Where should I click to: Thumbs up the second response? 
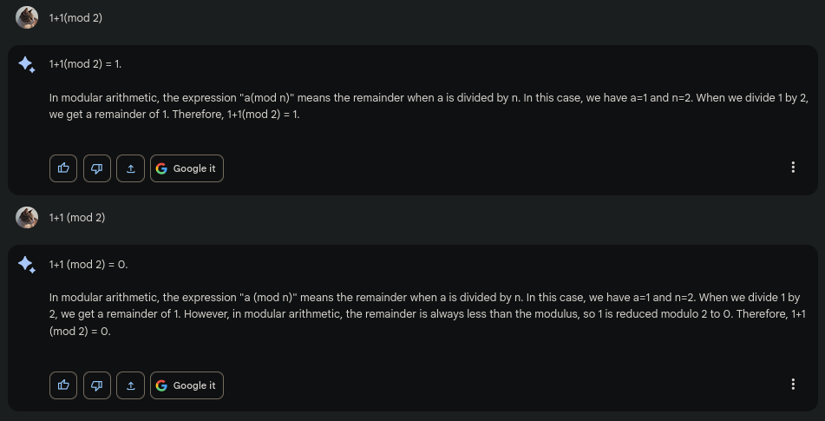[x=63, y=385]
